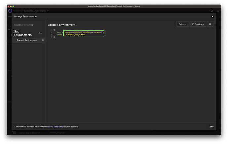Open Insomnia settings gear icon
Screen dimensions: 228x144
[x=212, y=11]
